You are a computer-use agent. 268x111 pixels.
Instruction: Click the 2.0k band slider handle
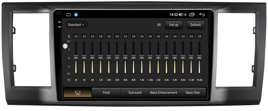(x=158, y=57)
